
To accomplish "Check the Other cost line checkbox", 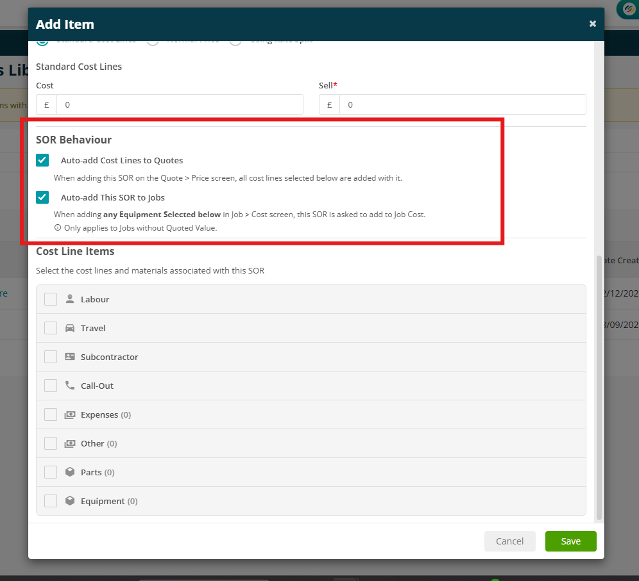I will 51,443.
